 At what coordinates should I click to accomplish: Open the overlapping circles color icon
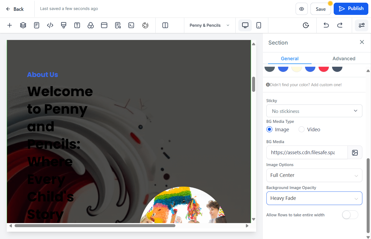[x=91, y=25]
